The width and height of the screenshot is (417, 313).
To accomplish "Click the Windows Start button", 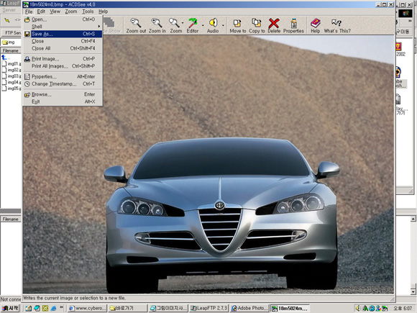I will [x=10, y=308].
